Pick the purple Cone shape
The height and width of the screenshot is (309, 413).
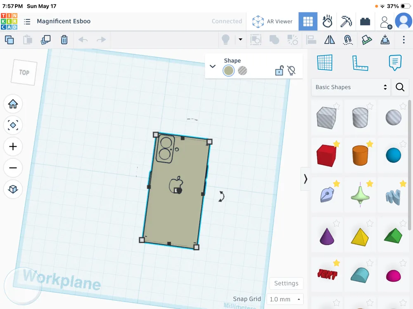pyautogui.click(x=327, y=236)
